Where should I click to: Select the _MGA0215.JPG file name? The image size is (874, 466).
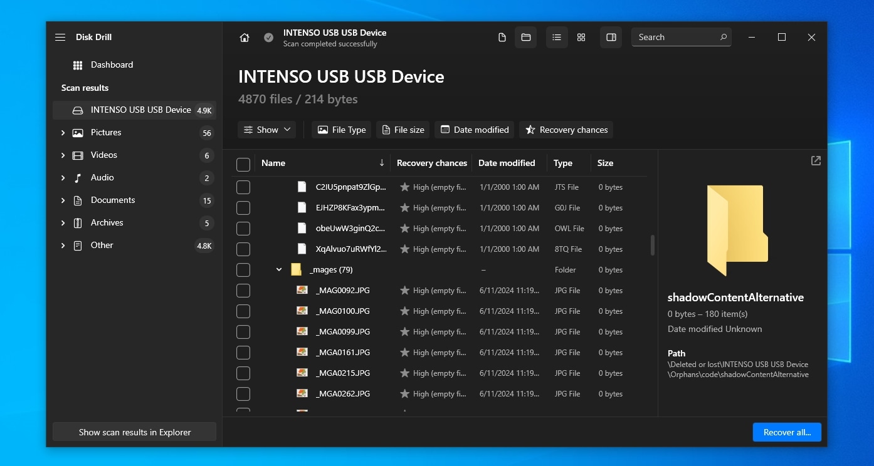coord(343,373)
